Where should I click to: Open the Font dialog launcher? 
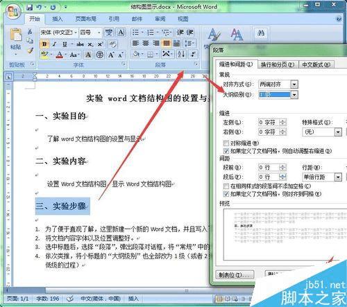[x=124, y=64]
